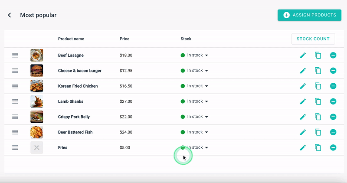347x183 pixels.
Task: Open the Stock Count button
Action: point(313,39)
